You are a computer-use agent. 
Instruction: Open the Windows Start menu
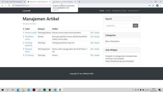(x=3, y=90)
